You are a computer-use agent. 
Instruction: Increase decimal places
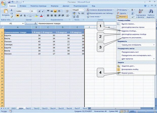[x=74, y=17]
